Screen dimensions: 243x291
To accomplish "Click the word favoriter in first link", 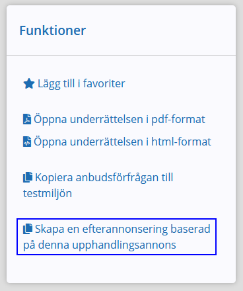I will (104, 83).
